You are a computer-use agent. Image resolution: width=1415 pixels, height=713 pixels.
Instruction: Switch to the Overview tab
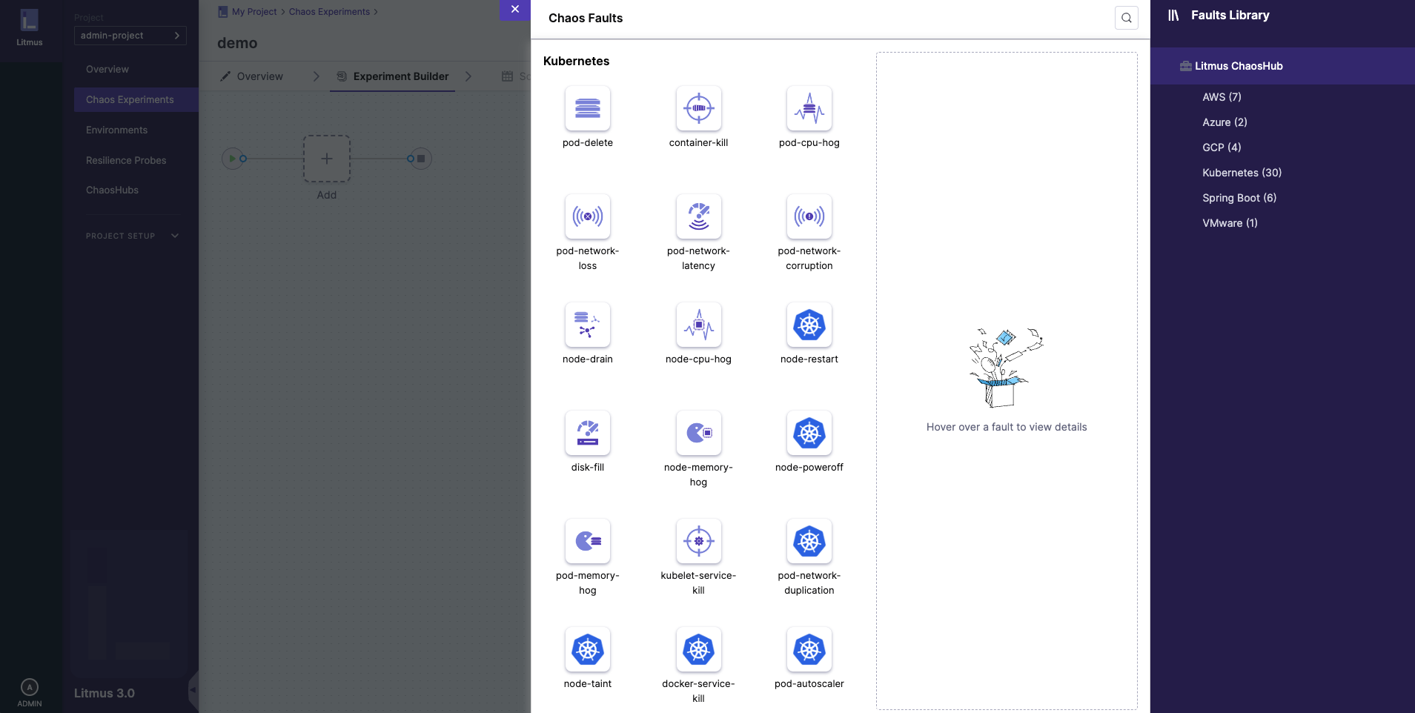253,76
